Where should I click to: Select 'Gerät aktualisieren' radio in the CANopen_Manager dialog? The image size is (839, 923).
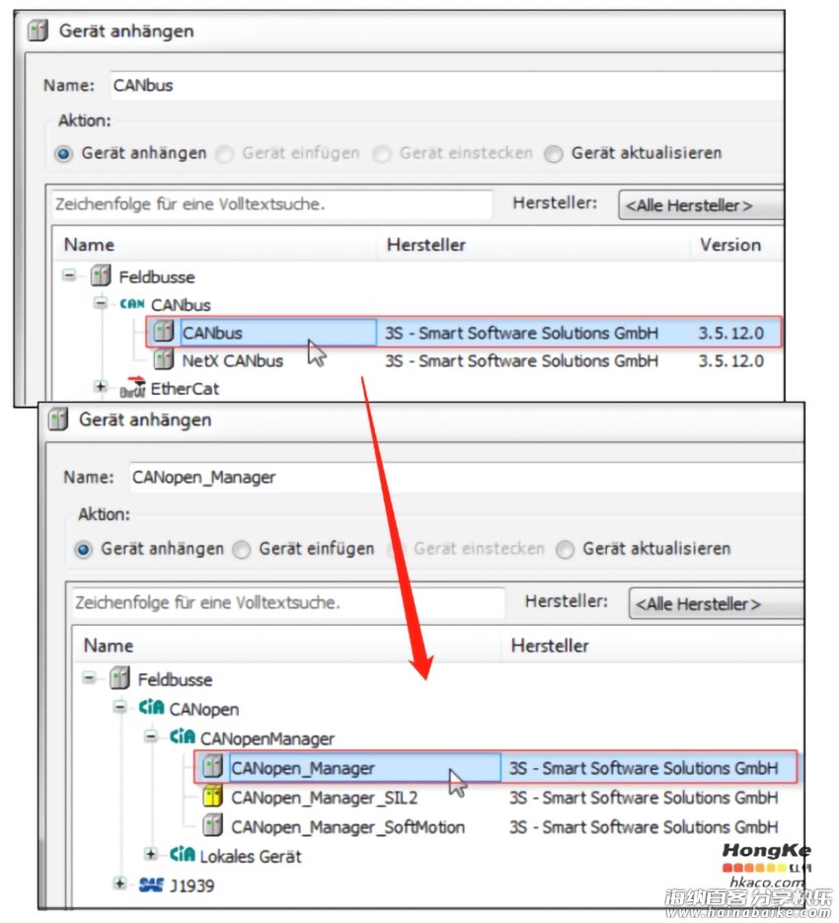click(x=566, y=550)
